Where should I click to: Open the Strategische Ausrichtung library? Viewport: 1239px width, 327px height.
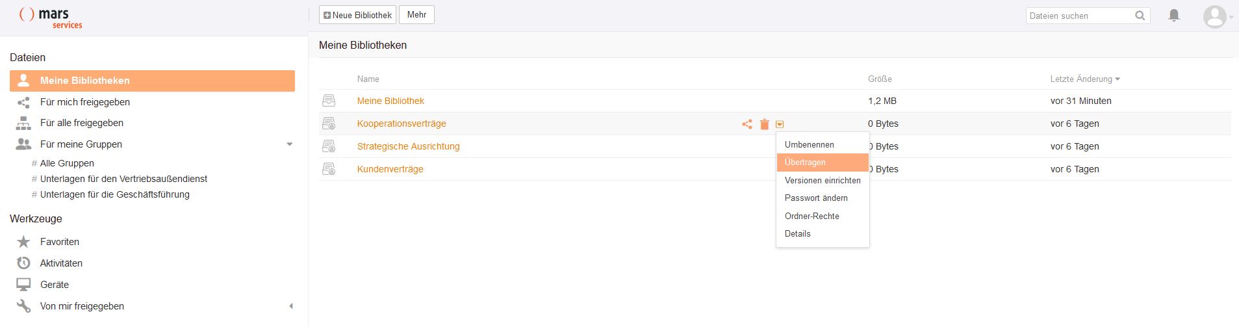(408, 146)
